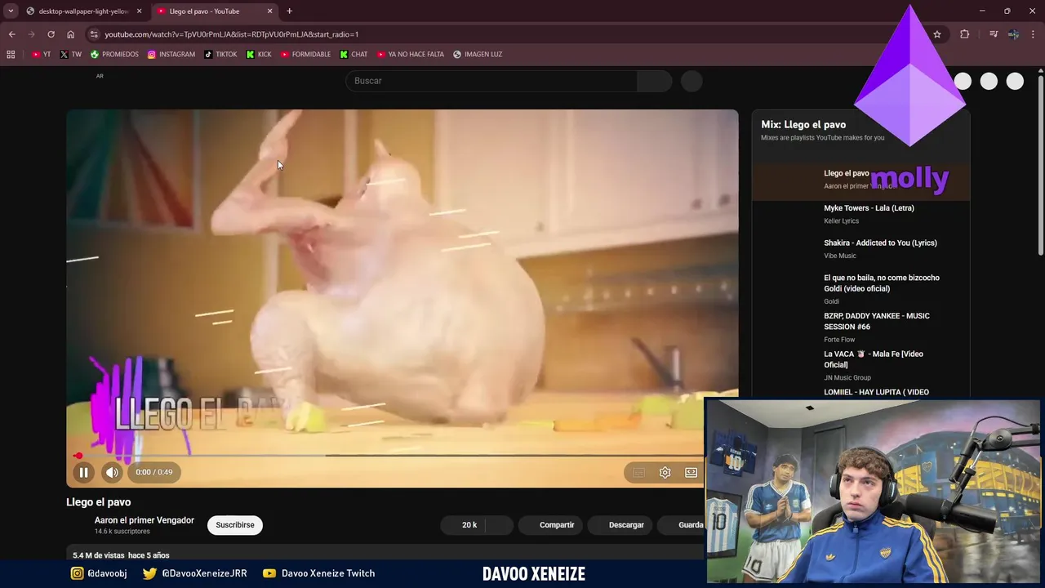1045x588 pixels.
Task: Click the round voice search button
Action: [691, 81]
